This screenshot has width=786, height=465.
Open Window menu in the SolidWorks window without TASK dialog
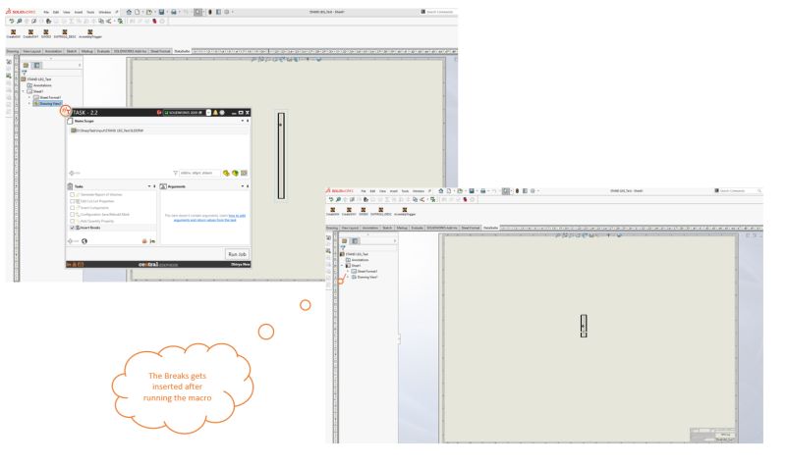419,190
